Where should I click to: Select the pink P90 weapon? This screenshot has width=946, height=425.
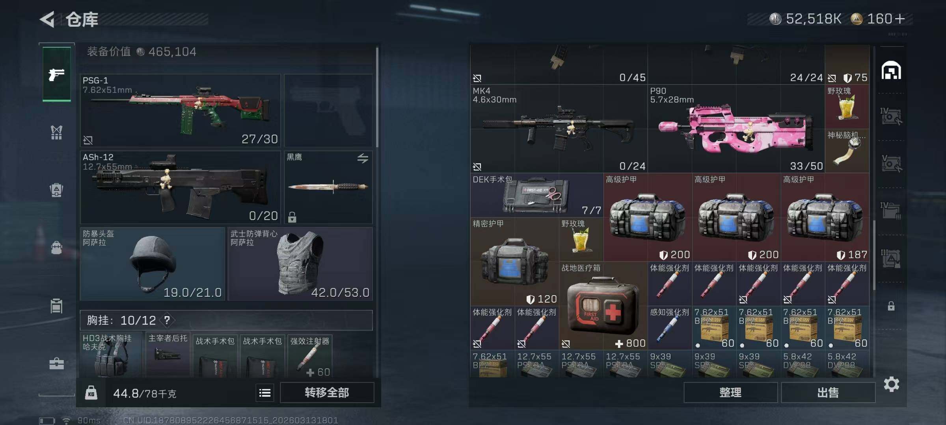point(736,128)
